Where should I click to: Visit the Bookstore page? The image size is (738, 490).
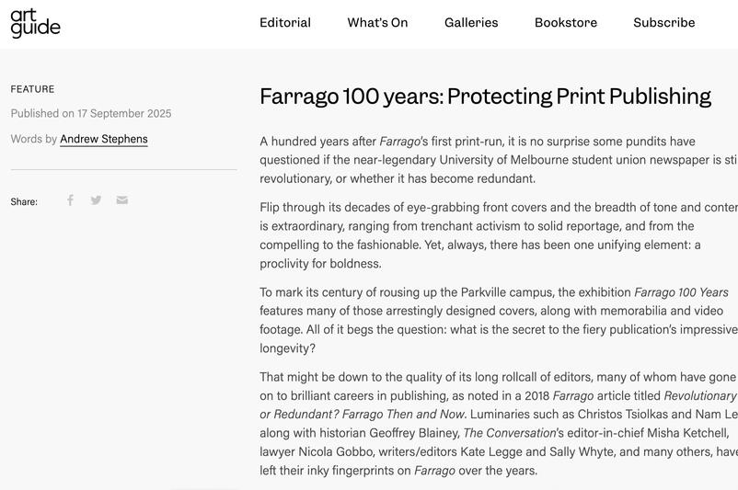pos(566,23)
